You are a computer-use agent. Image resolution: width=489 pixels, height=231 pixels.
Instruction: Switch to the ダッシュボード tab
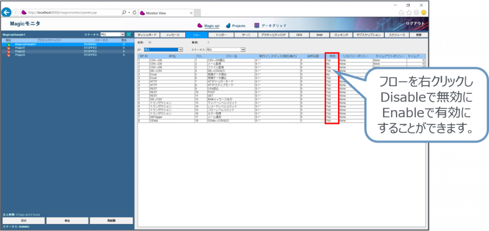[147, 35]
